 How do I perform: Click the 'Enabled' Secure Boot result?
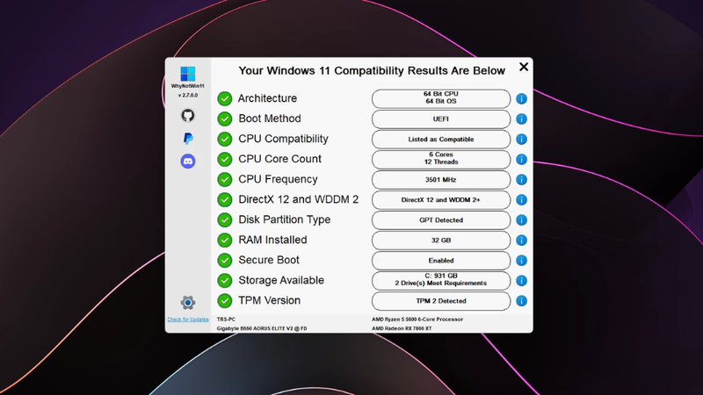click(x=441, y=260)
